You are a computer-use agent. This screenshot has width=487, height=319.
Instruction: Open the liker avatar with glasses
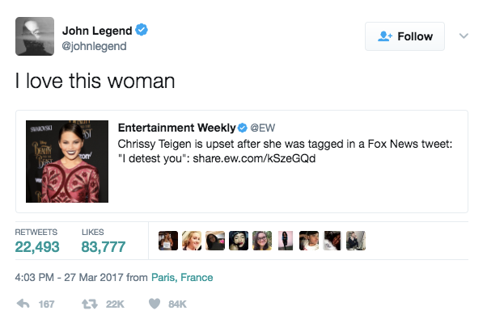(x=262, y=241)
